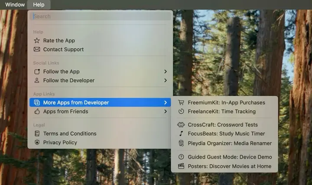Image resolution: width=312 pixels, height=185 pixels.
Task: Click the shopping cart icon for FreemiumKit
Action: [181, 102]
